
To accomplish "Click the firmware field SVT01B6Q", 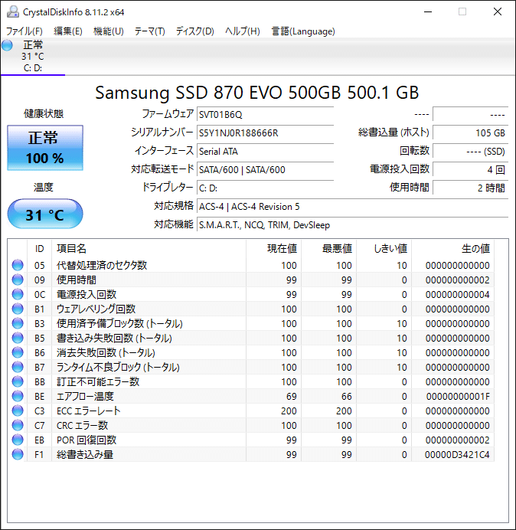I will 265,115.
